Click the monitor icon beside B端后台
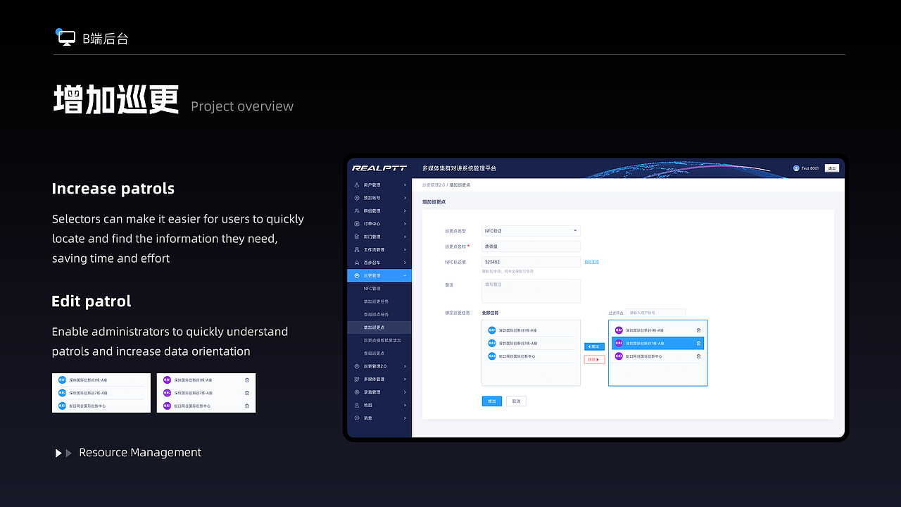The image size is (901, 507). click(x=66, y=38)
